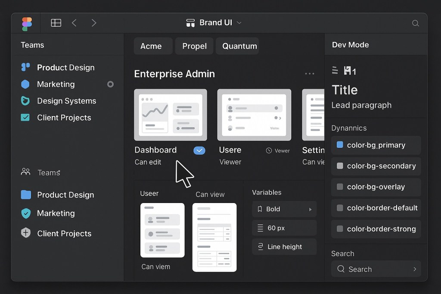441x294 pixels.
Task: Select the Quantum tab
Action: coord(237,46)
